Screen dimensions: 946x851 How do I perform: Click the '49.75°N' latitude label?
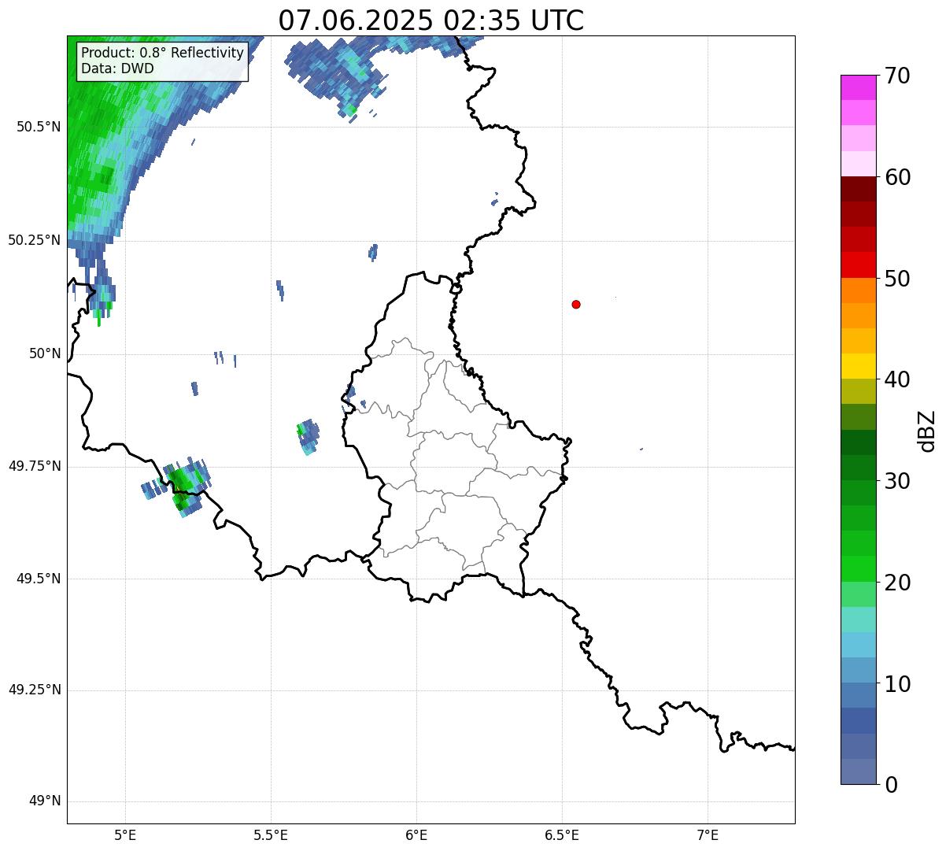34,466
